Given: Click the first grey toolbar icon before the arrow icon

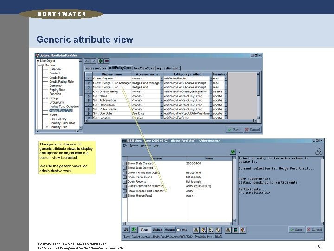Looking at the screenshot, I should (x=87, y=61).
